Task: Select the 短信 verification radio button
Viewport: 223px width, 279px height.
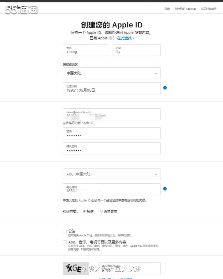Action: click(x=84, y=212)
